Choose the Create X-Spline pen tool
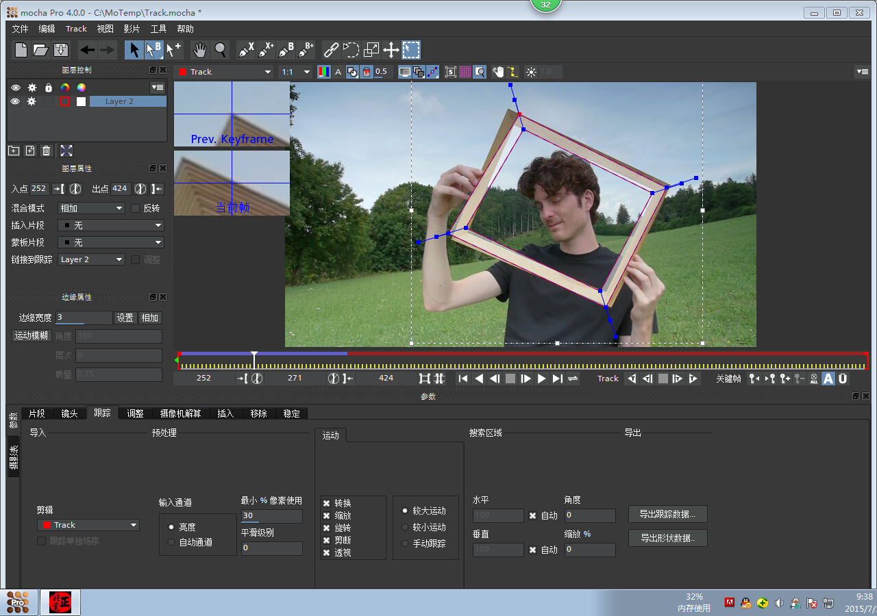This screenshot has width=877, height=616. pos(246,50)
